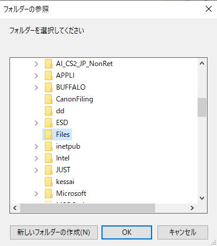The width and height of the screenshot is (217, 246).
Task: Click the Files folder icon
Action: [48, 135]
